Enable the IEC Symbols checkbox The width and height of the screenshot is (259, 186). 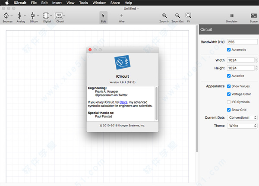coord(229,102)
